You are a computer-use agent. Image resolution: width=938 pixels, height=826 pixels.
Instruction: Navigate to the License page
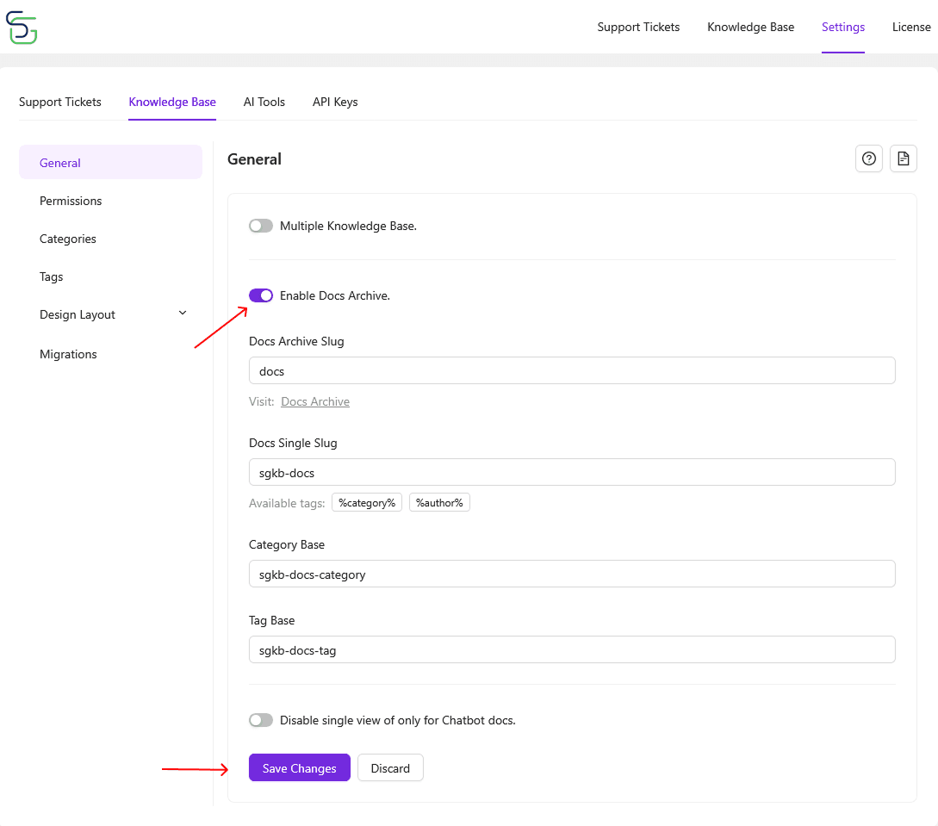point(911,27)
